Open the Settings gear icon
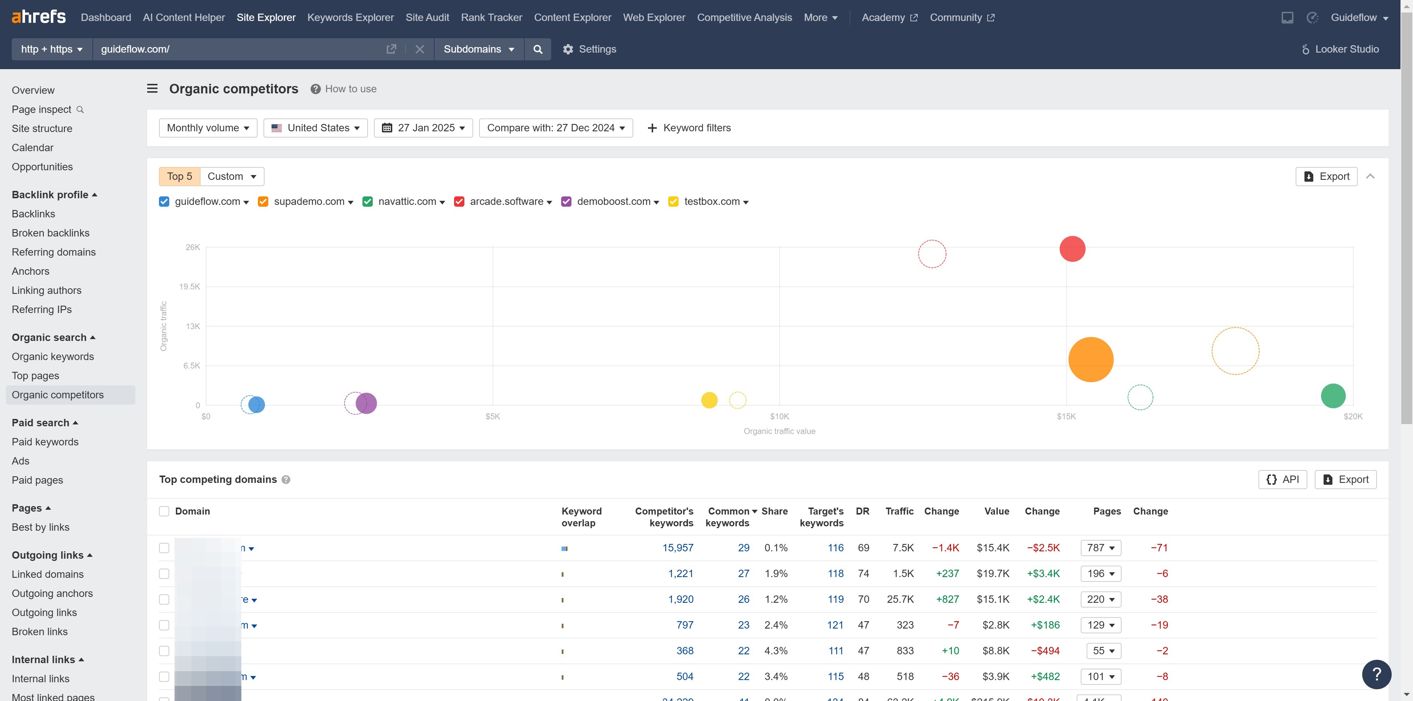 pyautogui.click(x=568, y=49)
